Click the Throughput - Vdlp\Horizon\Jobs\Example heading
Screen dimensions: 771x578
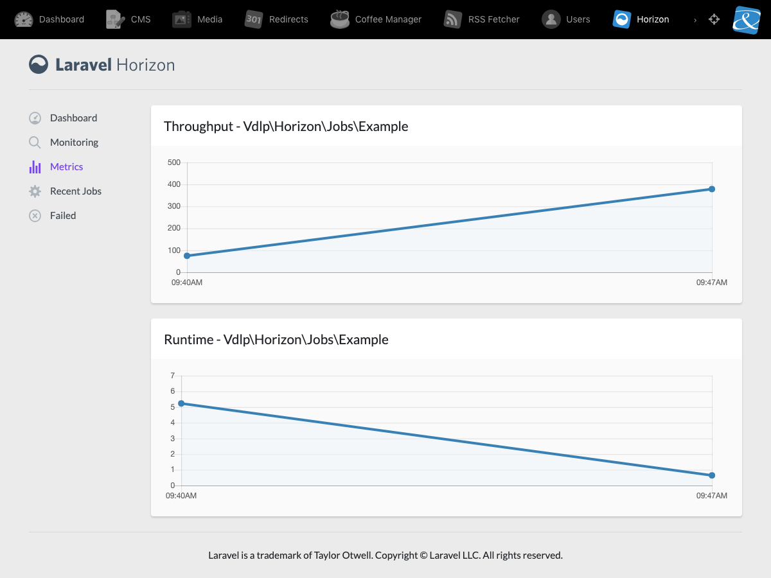pos(286,127)
